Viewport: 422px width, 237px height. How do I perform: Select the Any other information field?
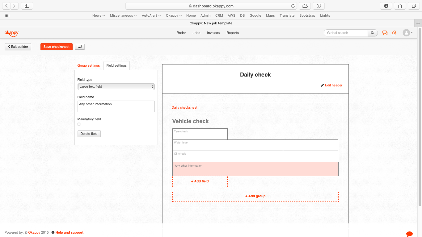tap(255, 169)
